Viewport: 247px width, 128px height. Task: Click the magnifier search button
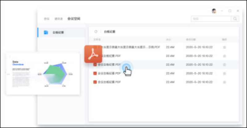click(x=235, y=19)
